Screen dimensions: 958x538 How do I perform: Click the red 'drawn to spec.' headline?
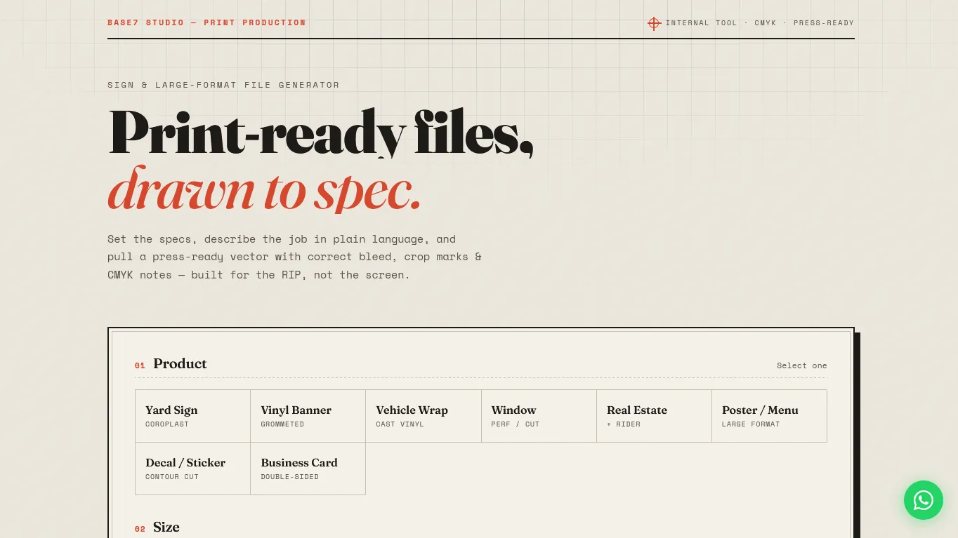(264, 188)
